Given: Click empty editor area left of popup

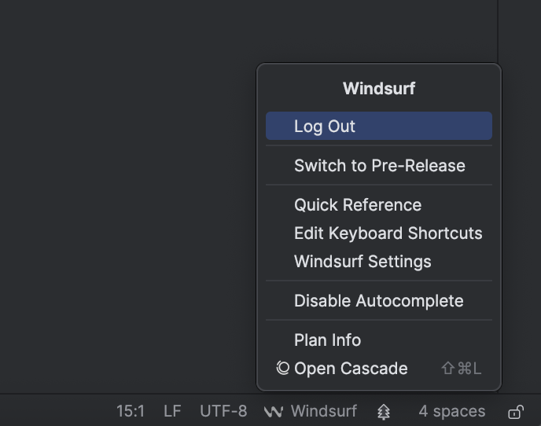Looking at the screenshot, I should (126, 196).
